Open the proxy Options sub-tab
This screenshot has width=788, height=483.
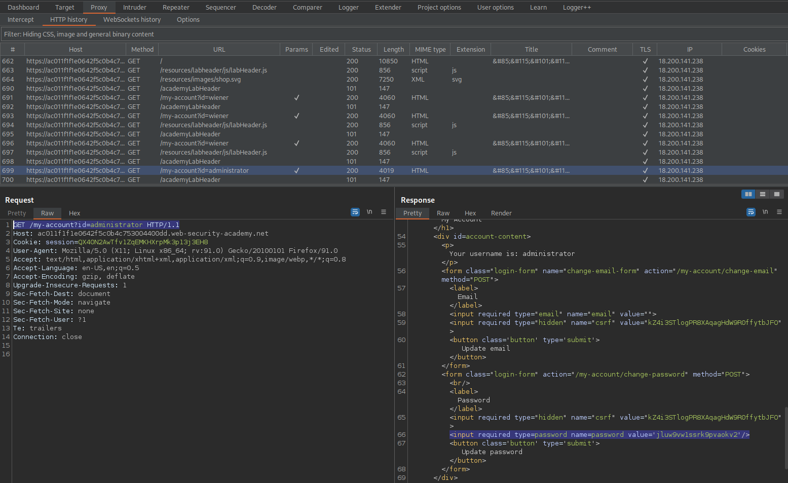(188, 19)
